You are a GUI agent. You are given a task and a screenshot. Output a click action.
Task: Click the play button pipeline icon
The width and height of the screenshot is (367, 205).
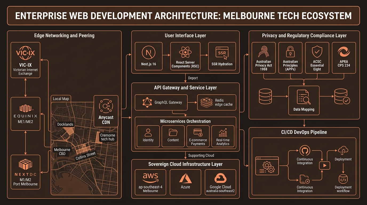[325, 165]
